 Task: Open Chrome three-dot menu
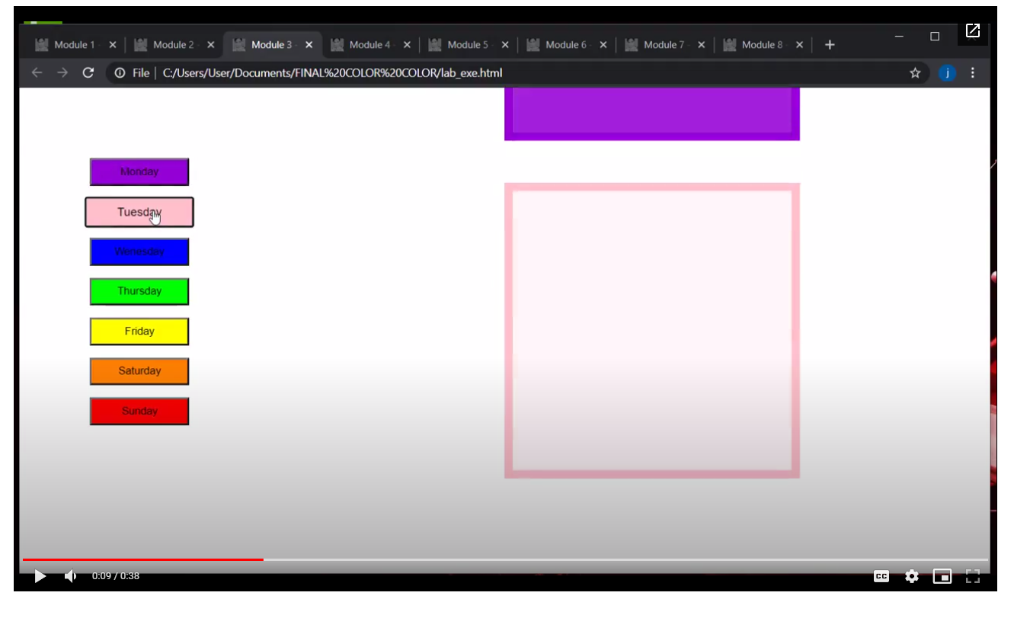tap(972, 73)
